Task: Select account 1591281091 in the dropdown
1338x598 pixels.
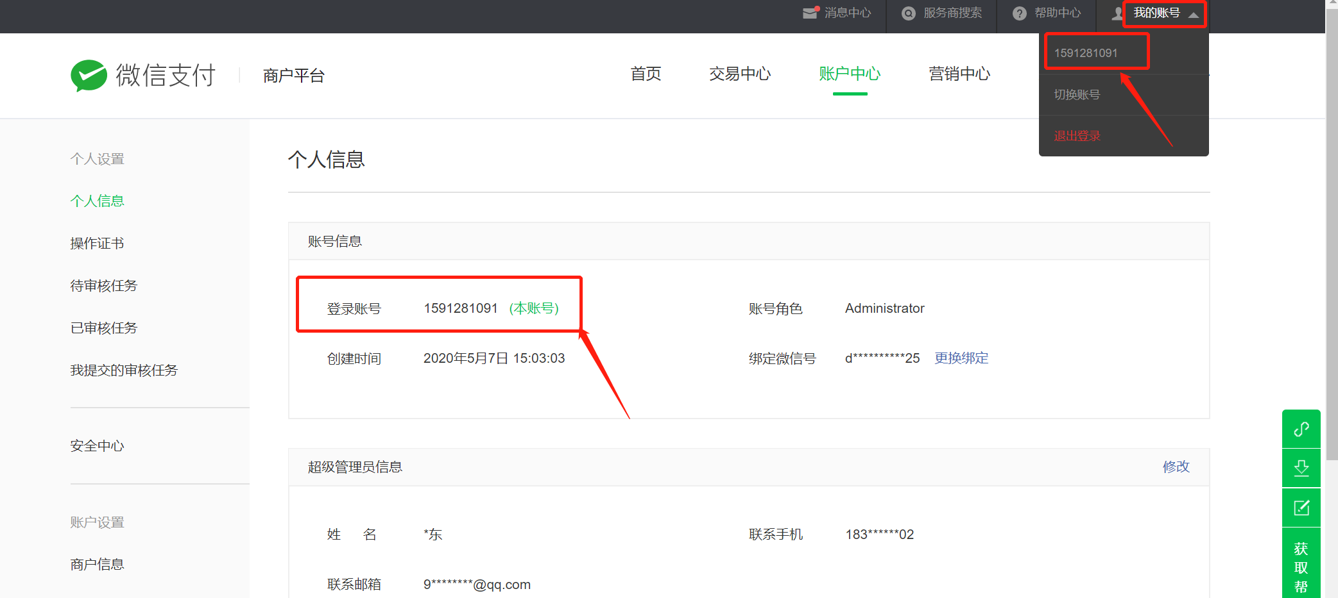Action: (1086, 53)
